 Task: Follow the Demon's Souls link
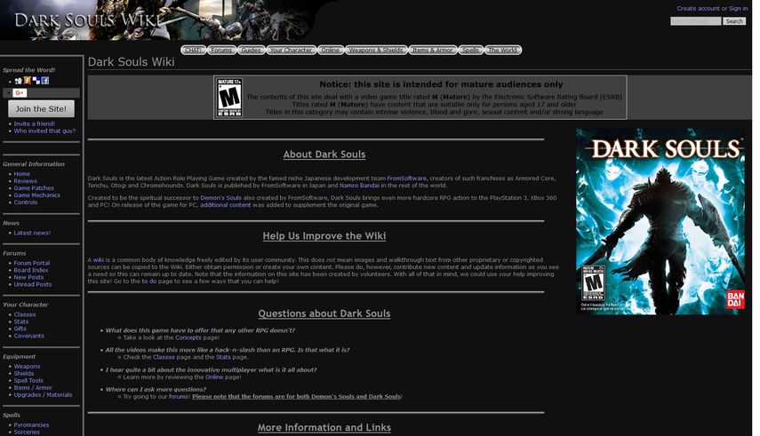pos(220,198)
